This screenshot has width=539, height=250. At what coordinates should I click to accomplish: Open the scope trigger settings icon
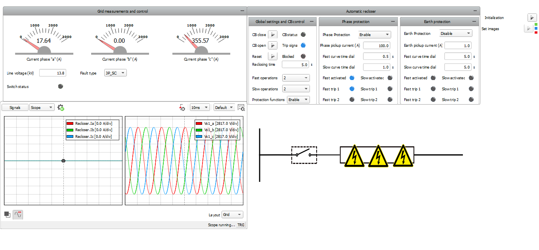tap(182, 107)
